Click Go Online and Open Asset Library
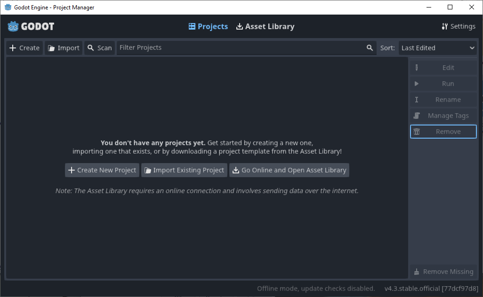The width and height of the screenshot is (483, 297). pyautogui.click(x=289, y=170)
